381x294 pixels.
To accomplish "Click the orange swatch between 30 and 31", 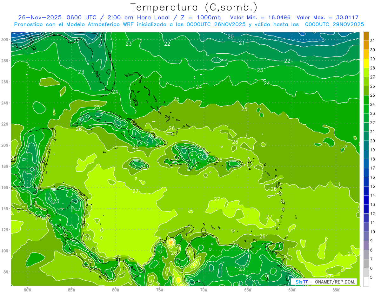I will [x=366, y=45].
